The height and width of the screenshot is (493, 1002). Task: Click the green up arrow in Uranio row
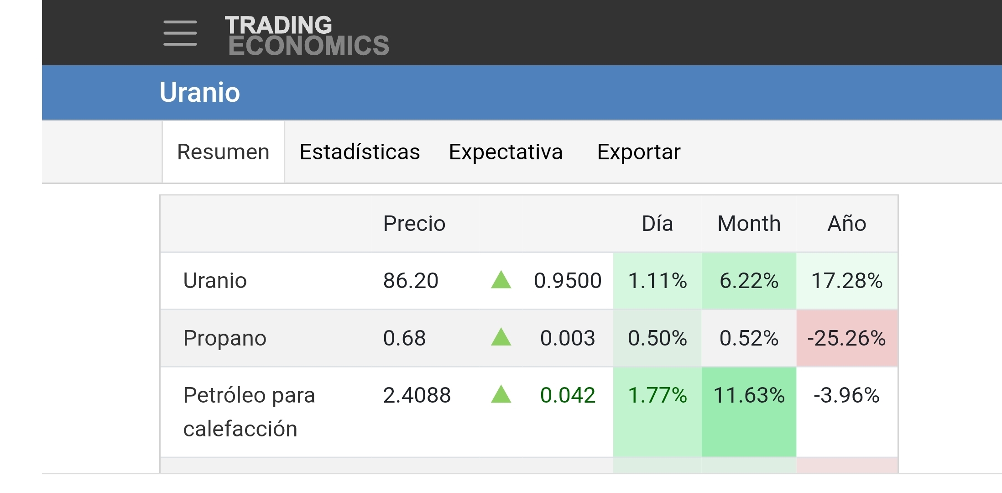[501, 280]
